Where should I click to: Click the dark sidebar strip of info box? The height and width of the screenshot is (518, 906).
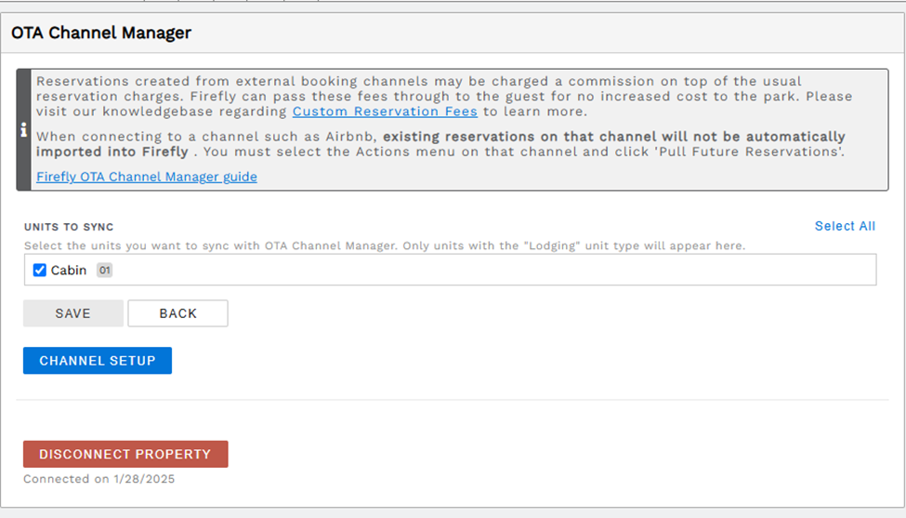pos(23,130)
